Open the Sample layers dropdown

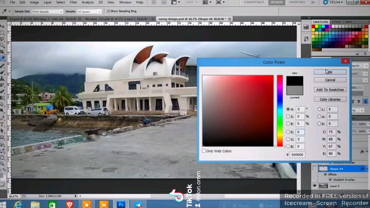90,11
